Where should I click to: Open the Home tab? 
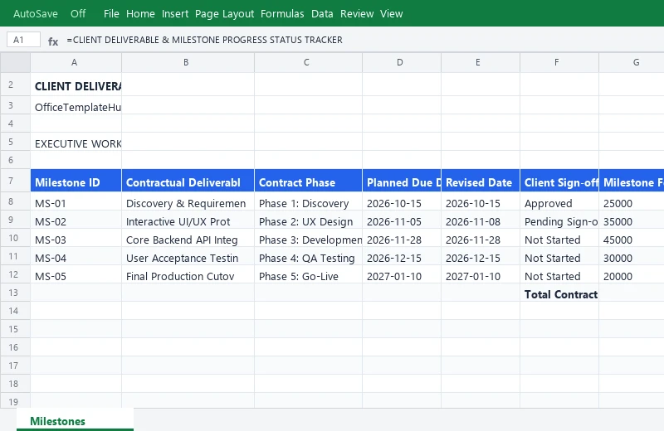140,13
